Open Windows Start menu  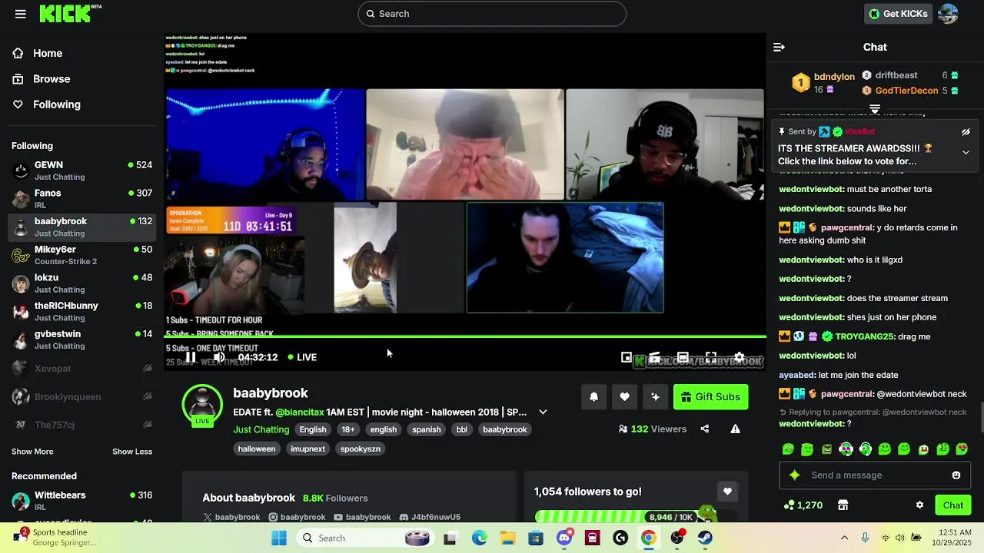[x=278, y=538]
